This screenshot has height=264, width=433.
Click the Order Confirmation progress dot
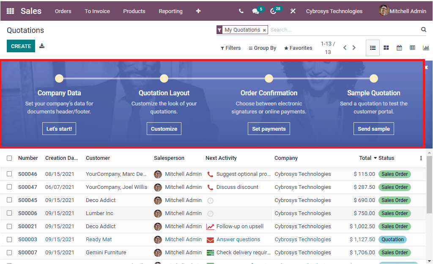[269, 78]
